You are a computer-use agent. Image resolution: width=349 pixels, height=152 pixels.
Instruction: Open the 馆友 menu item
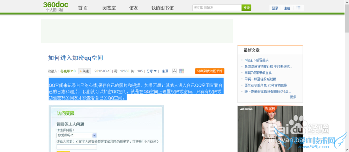(x=134, y=8)
